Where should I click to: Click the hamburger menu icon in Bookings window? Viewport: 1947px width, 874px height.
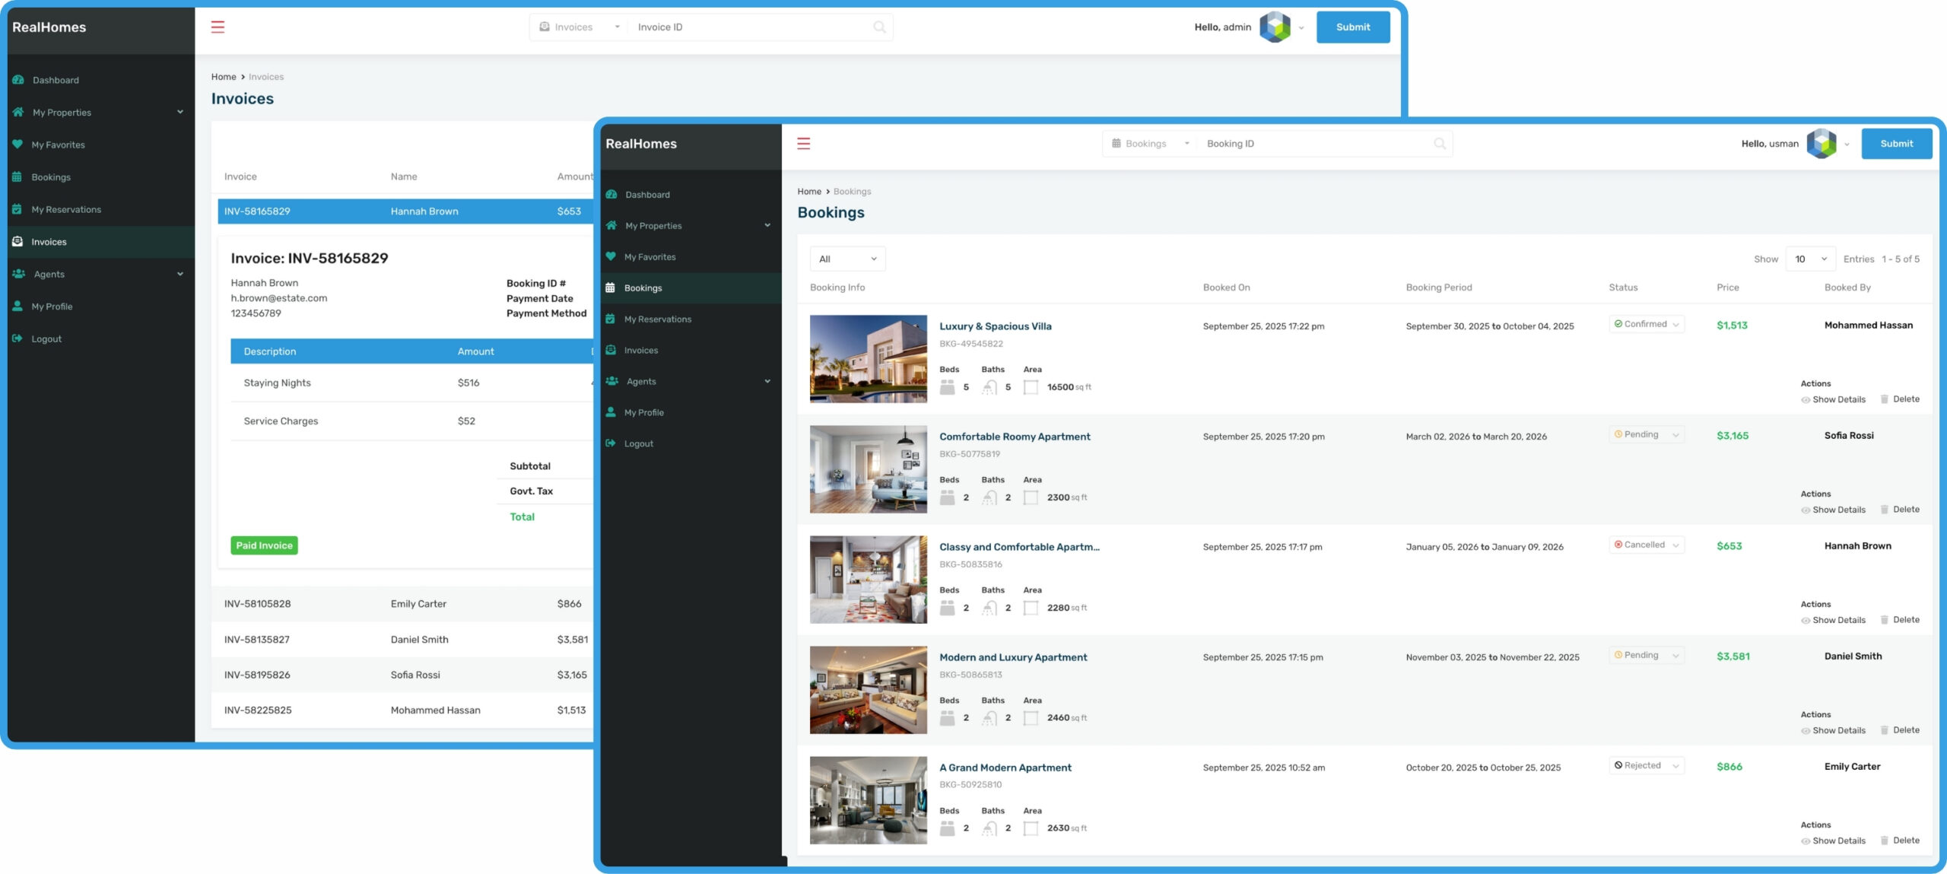tap(803, 143)
